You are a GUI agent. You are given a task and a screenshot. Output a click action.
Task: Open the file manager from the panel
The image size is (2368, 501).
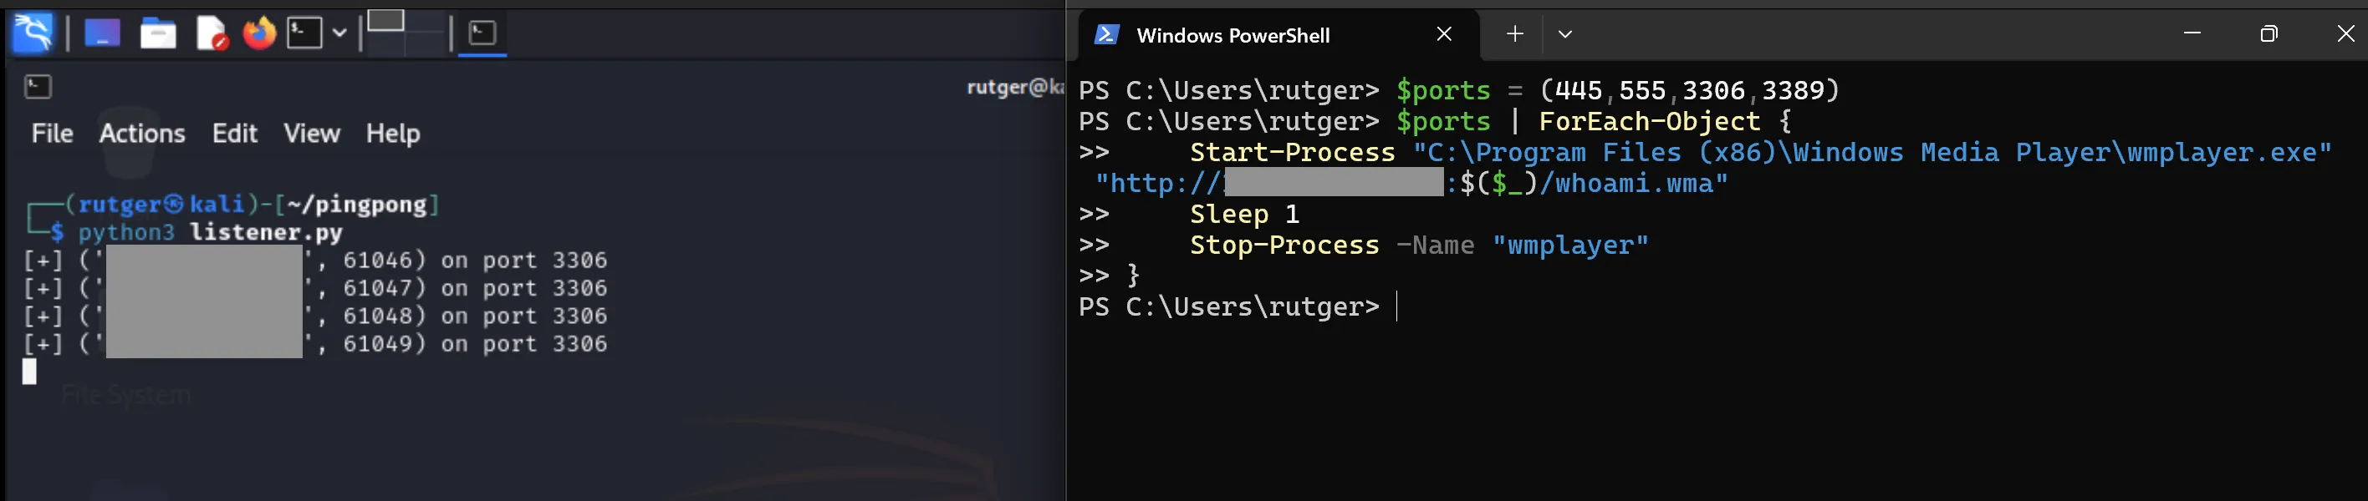click(x=158, y=34)
